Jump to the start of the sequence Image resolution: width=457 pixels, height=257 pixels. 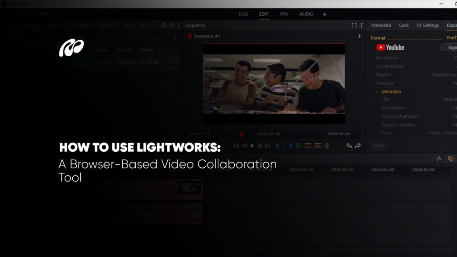click(x=237, y=145)
